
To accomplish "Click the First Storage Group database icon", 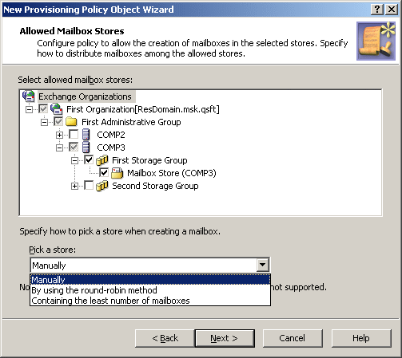I will [101, 160].
